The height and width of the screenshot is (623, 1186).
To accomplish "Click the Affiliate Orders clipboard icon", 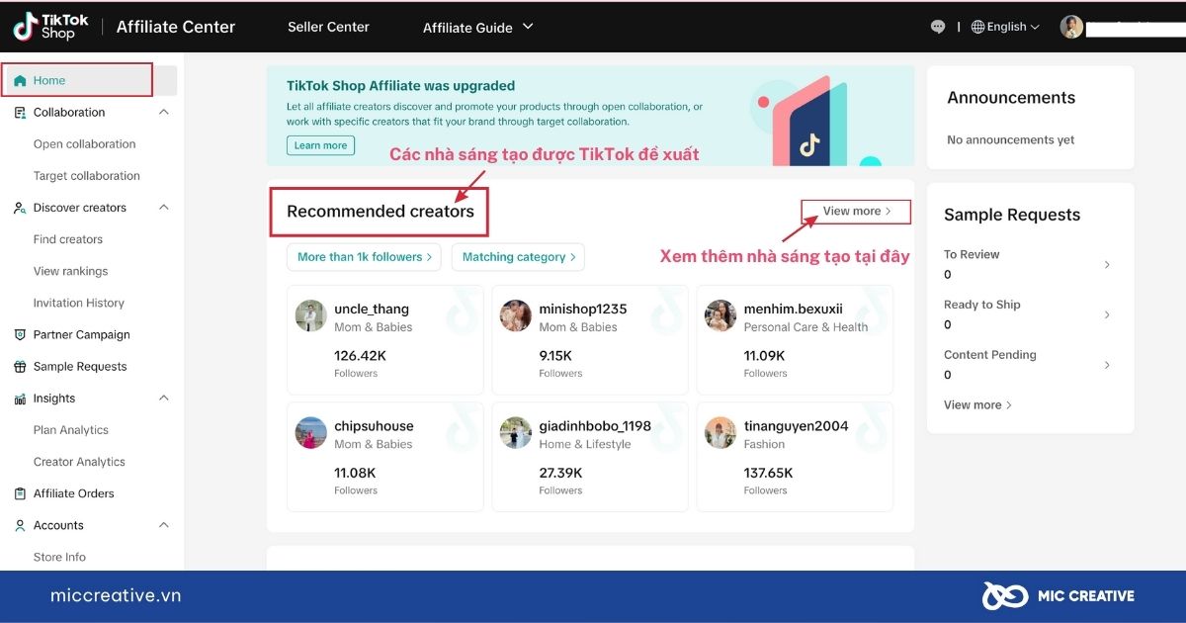I will 20,493.
